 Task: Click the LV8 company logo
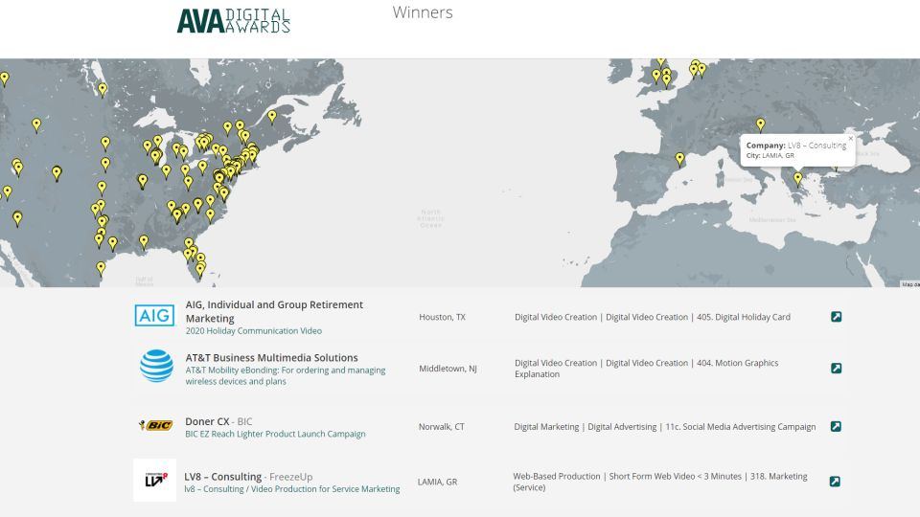pyautogui.click(x=154, y=481)
